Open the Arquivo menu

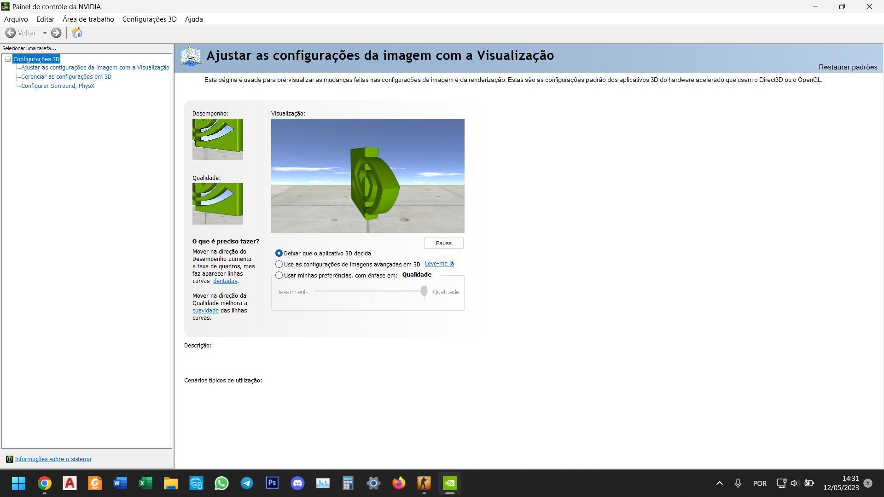[16, 19]
